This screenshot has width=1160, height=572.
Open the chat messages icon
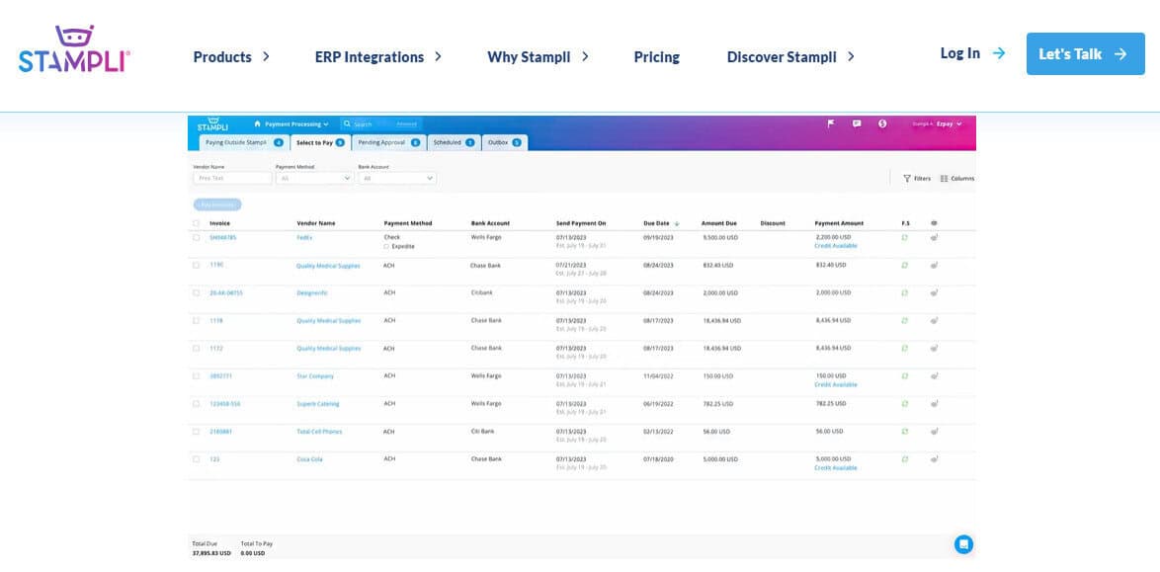[x=857, y=123]
